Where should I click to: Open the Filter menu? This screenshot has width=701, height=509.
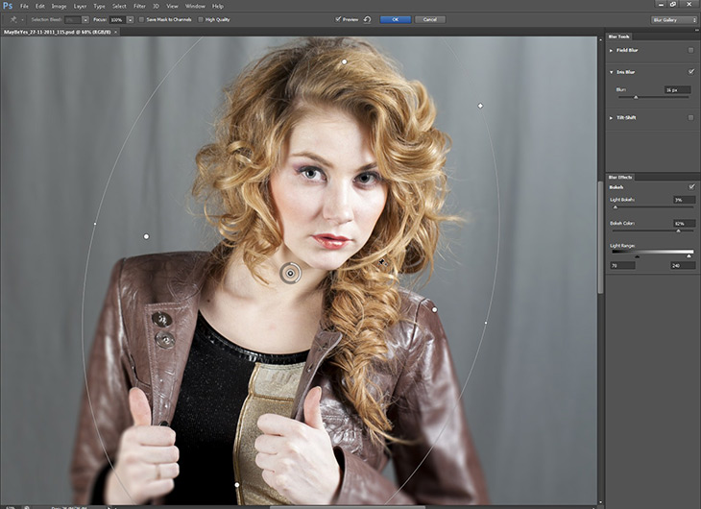pyautogui.click(x=139, y=7)
